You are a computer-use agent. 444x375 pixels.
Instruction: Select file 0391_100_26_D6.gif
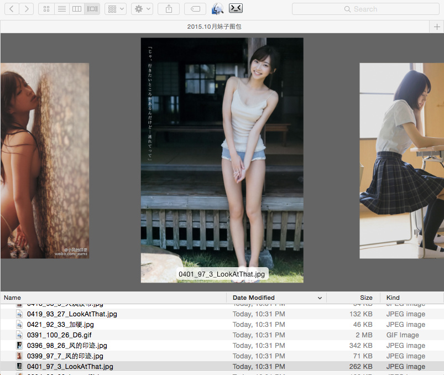click(x=59, y=335)
